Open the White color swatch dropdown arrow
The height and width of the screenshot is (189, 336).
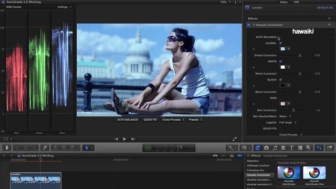[289, 67]
